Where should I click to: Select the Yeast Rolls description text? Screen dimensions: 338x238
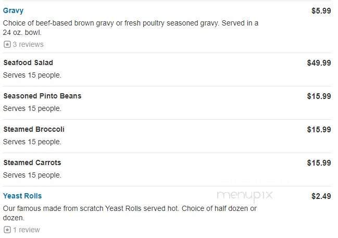(130, 213)
